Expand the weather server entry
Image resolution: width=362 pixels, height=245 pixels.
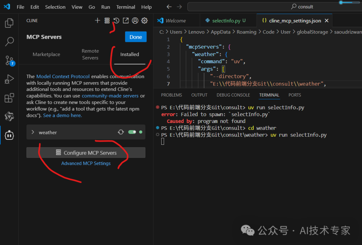click(x=33, y=132)
